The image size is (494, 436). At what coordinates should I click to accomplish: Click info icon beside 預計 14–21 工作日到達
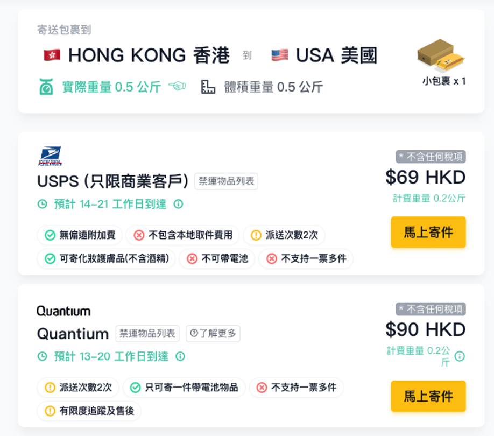coord(178,204)
